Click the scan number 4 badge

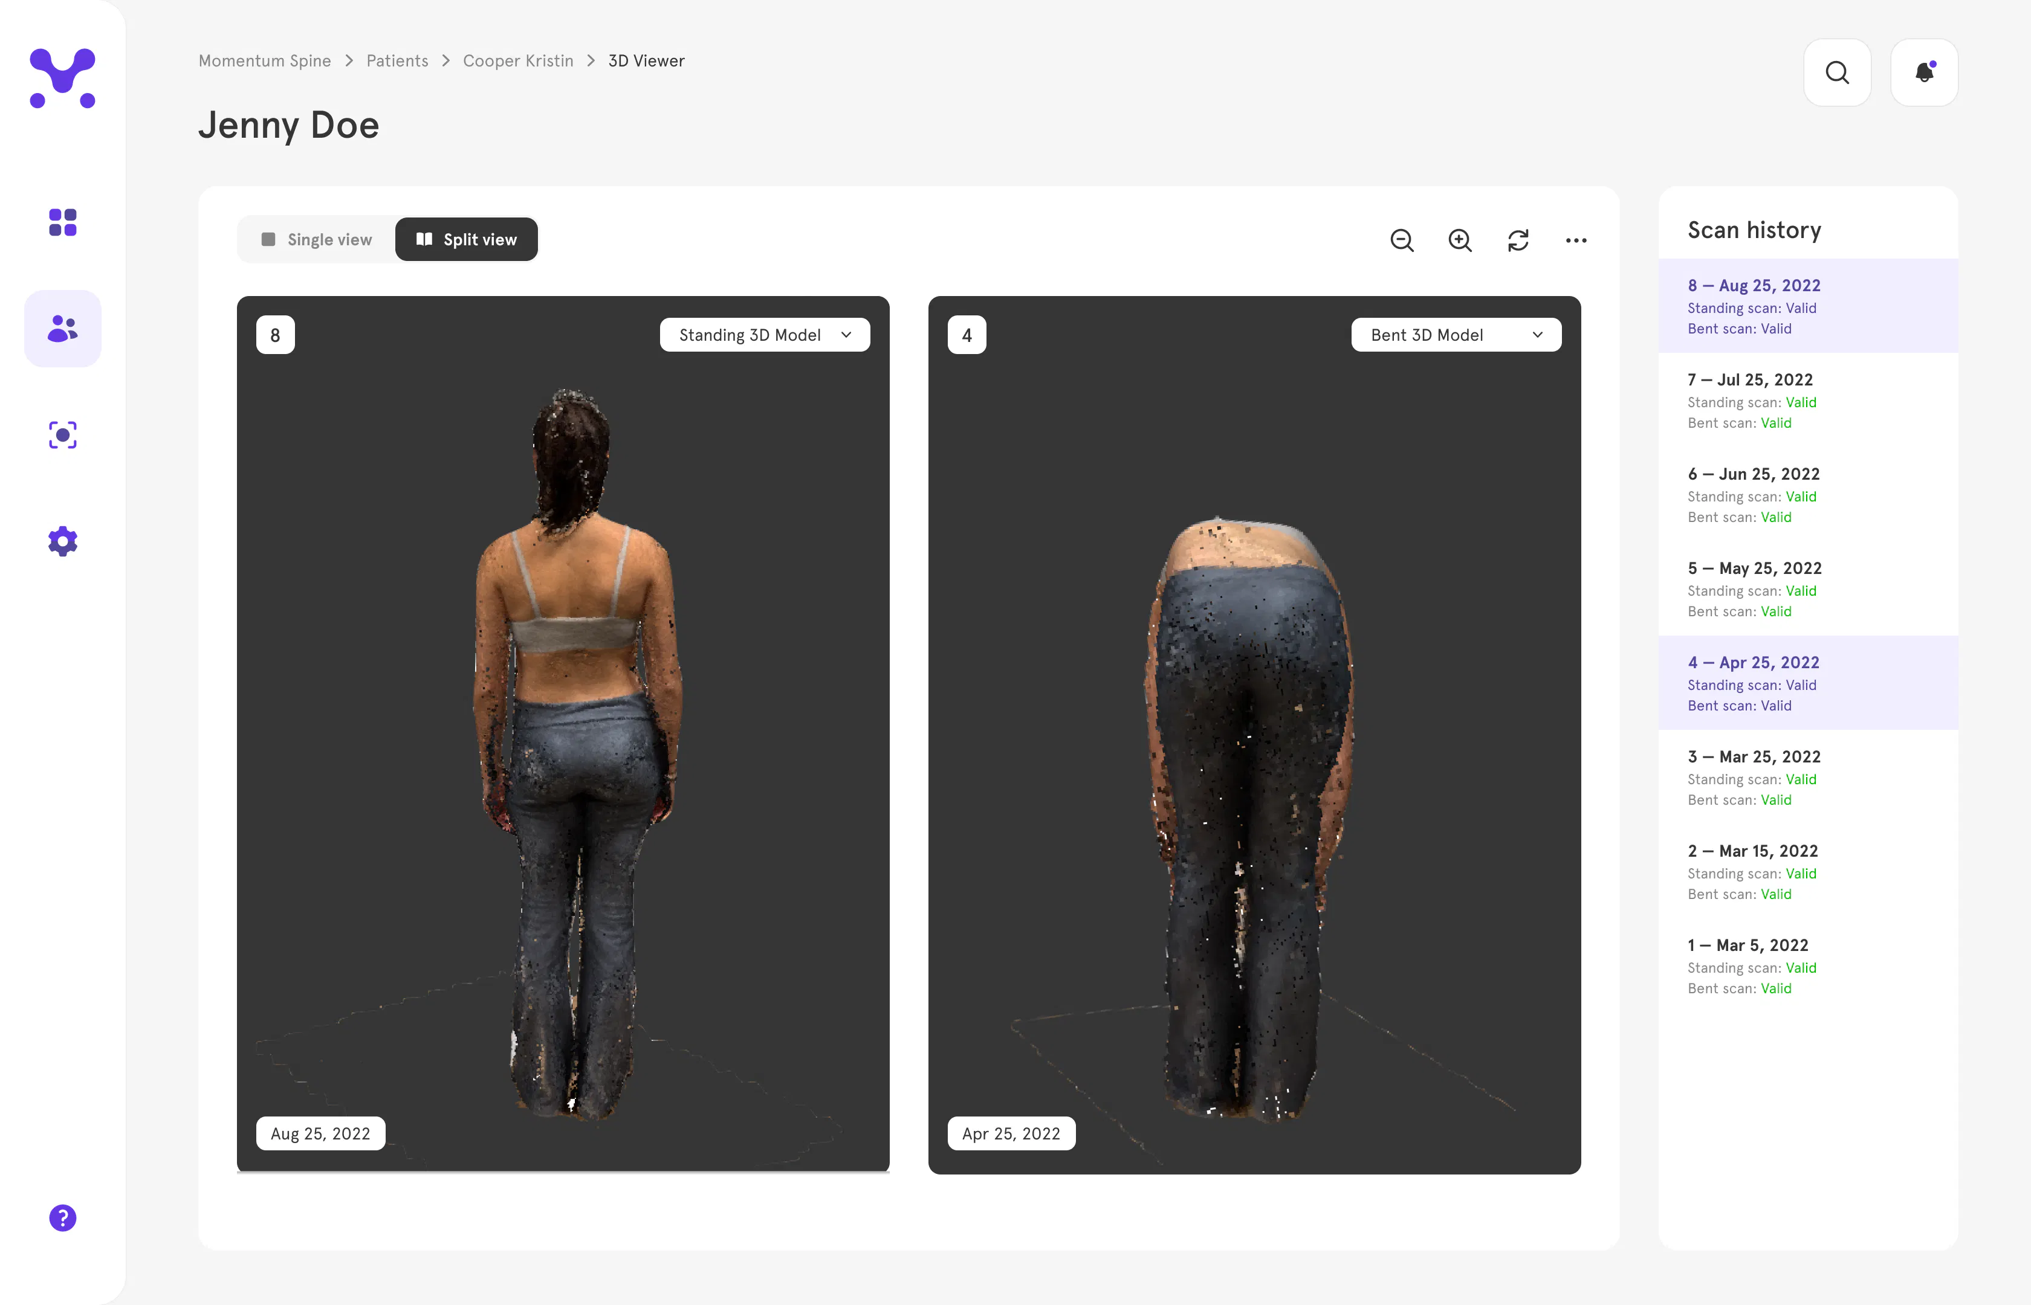[x=967, y=335]
